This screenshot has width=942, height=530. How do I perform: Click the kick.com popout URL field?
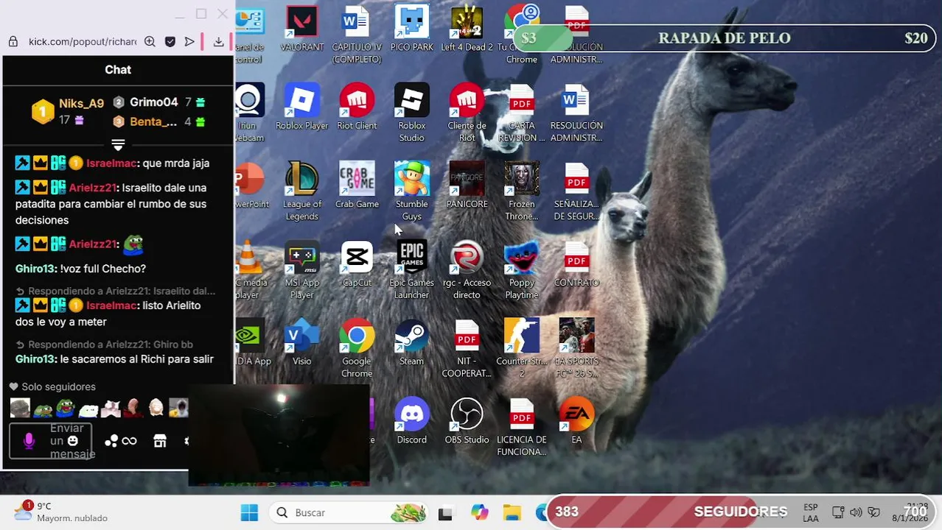tap(83, 42)
